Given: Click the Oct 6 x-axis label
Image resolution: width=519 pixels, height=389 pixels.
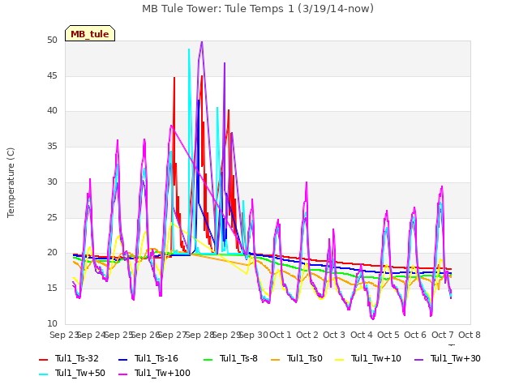Looking at the screenshot, I should [x=415, y=335].
